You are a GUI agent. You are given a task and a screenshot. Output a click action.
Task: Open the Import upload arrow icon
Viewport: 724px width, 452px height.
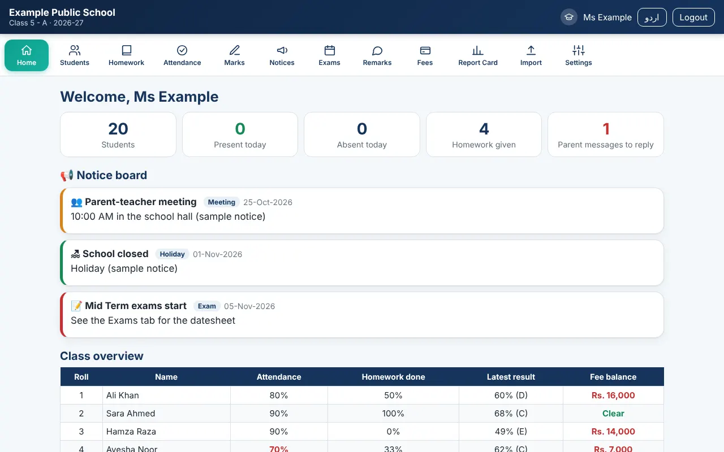point(531,50)
